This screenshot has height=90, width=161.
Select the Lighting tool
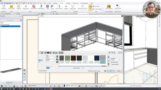66,7
